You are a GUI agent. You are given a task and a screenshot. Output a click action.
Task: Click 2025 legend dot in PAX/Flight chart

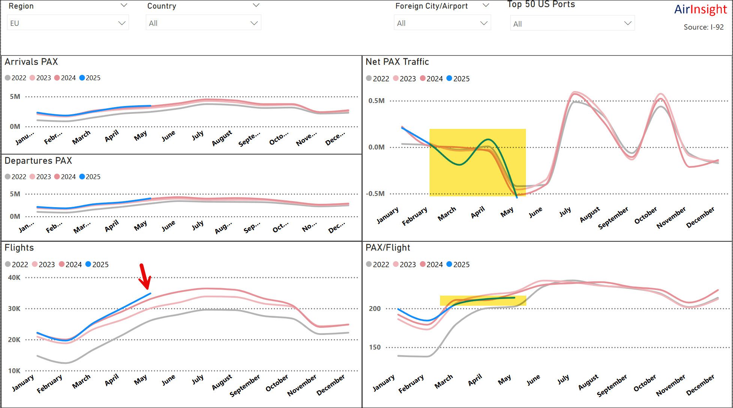(x=449, y=265)
